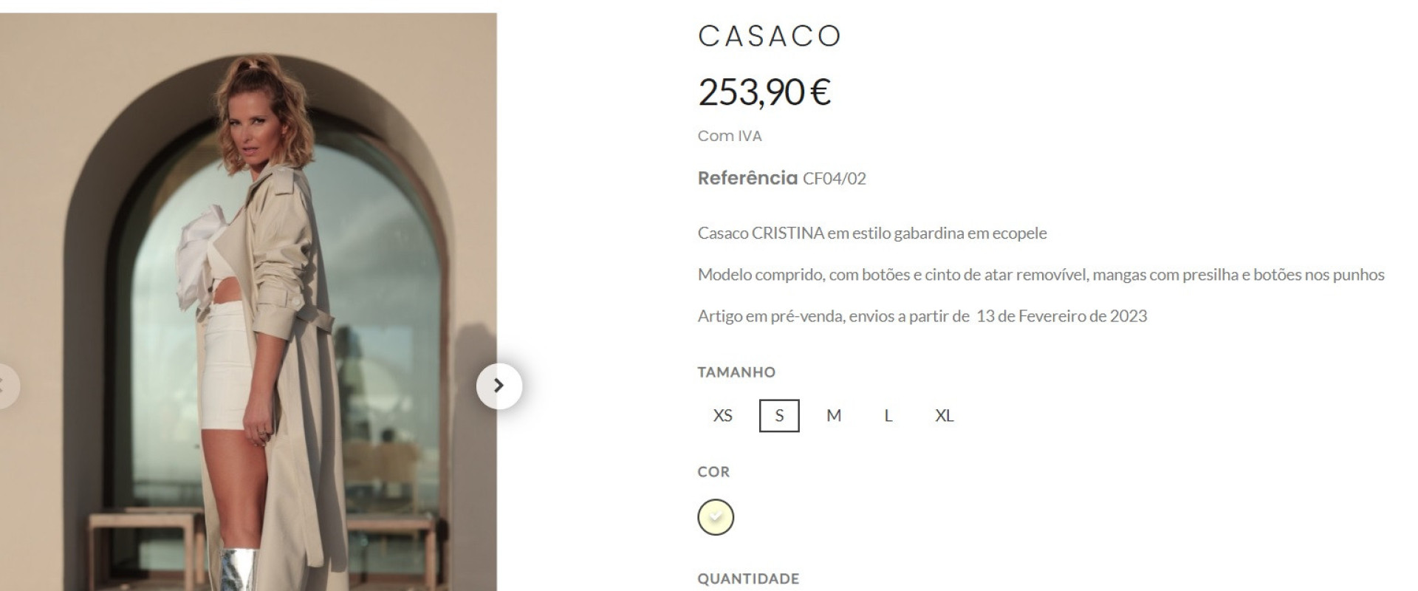Viewport: 1418px width, 591px height.
Task: Click the 253,90 € price
Action: tap(764, 92)
